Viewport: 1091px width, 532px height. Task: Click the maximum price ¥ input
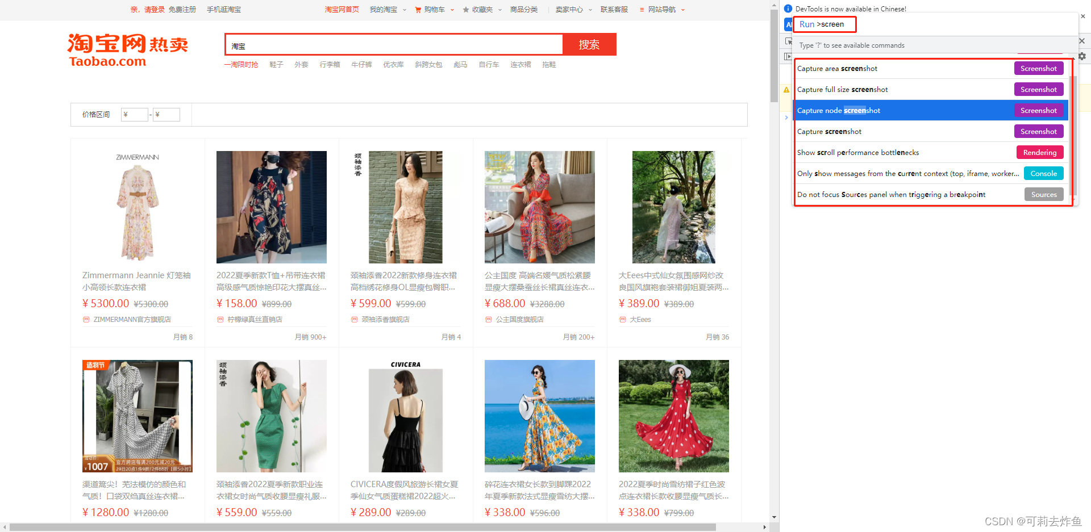tap(166, 115)
